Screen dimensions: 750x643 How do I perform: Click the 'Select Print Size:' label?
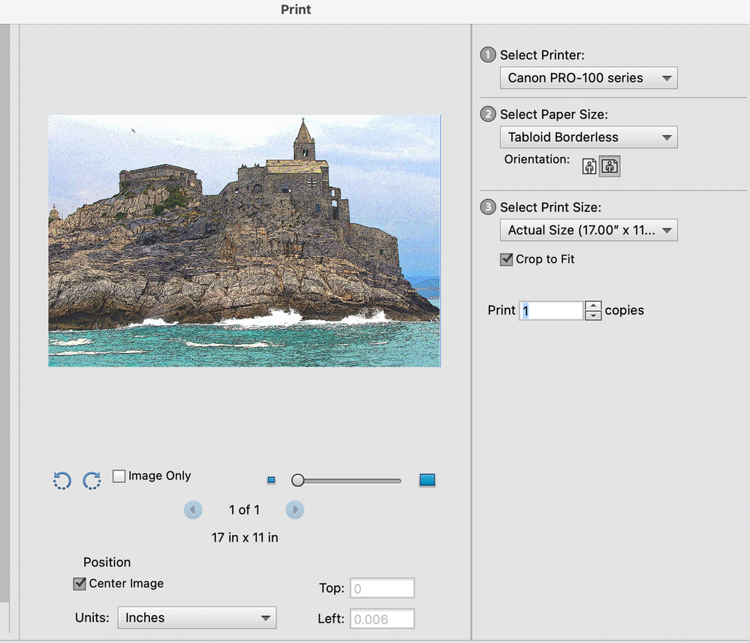click(550, 207)
